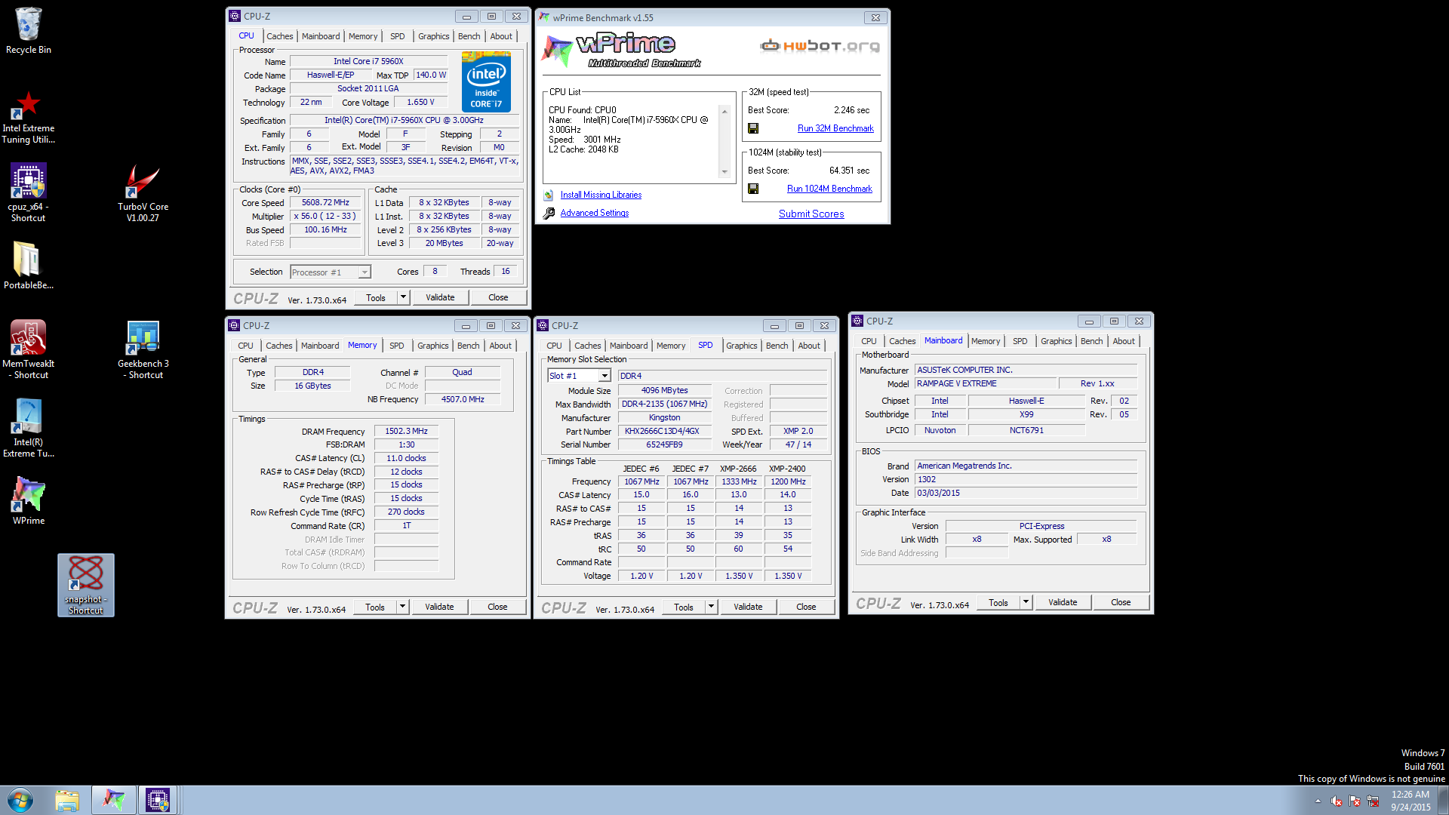The height and width of the screenshot is (815, 1449).
Task: Click the Core Voltage 1.650 V value
Action: [420, 103]
